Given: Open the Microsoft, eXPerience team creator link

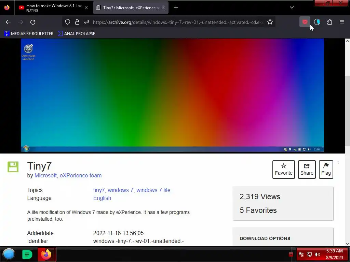Looking at the screenshot, I should click(68, 176).
